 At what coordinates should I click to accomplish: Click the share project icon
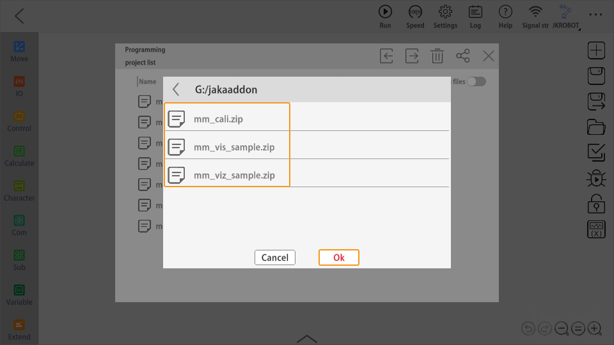[x=463, y=56]
